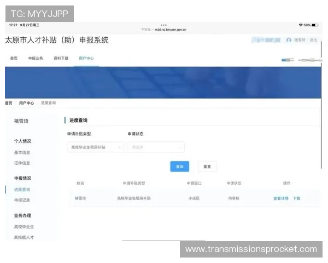
Task: Click 用户中心 breadcrumb link
Action: coord(26,103)
